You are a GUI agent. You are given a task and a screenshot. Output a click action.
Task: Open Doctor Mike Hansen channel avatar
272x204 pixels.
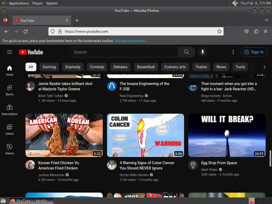[x=112, y=165]
